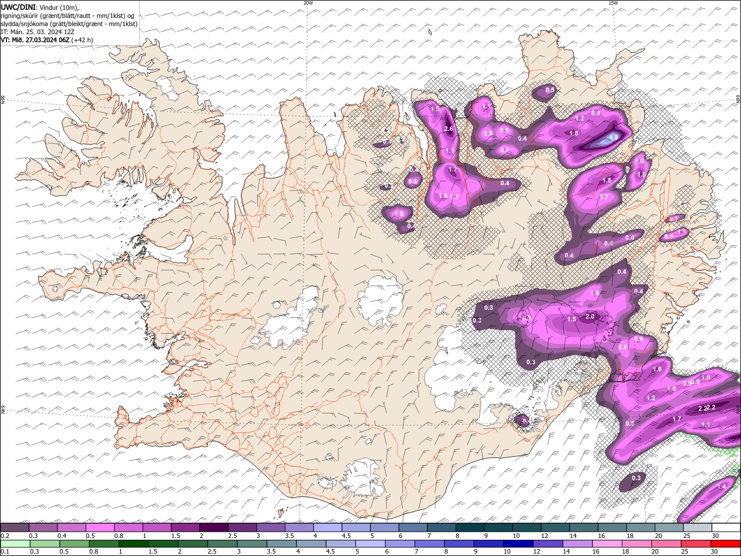Click the 2.6 precipitation value on the map
The height and width of the screenshot is (556, 741).
[x=448, y=129]
